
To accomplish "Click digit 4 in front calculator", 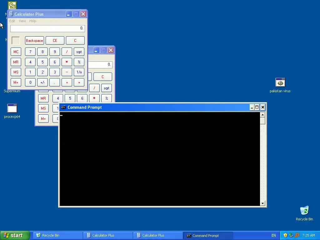I will (30, 62).
